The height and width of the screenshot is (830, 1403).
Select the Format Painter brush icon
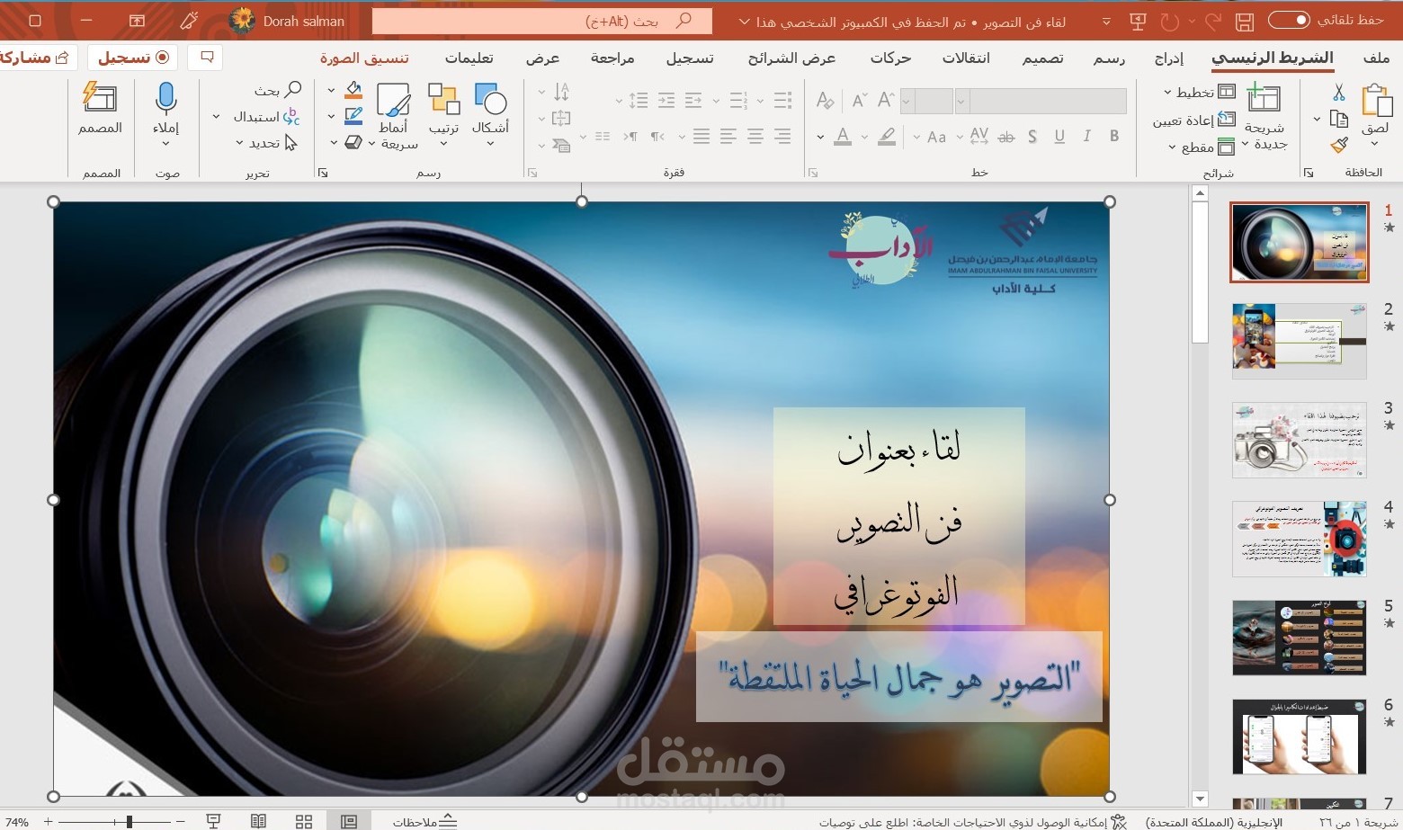(1339, 145)
